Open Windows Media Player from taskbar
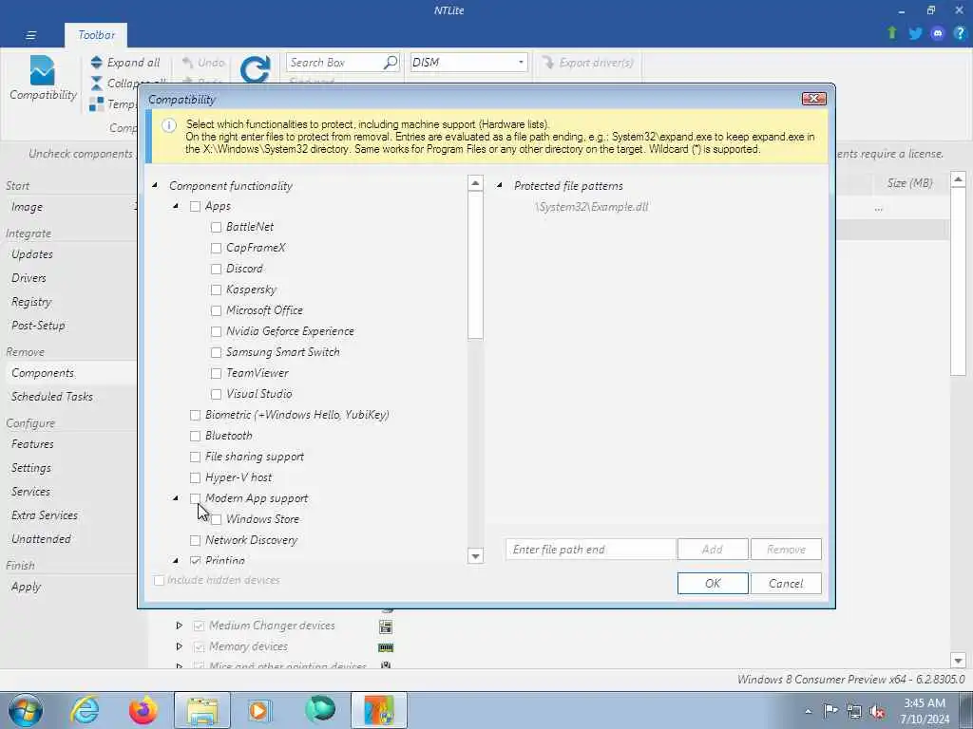The height and width of the screenshot is (729, 973). pyautogui.click(x=258, y=710)
